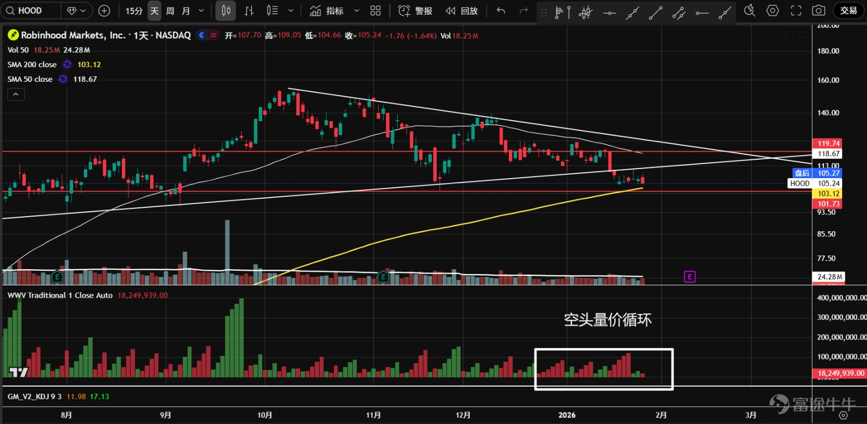Viewport: 867px width, 424px height.
Task: Select the volume profile drawing tool
Action: point(559,12)
